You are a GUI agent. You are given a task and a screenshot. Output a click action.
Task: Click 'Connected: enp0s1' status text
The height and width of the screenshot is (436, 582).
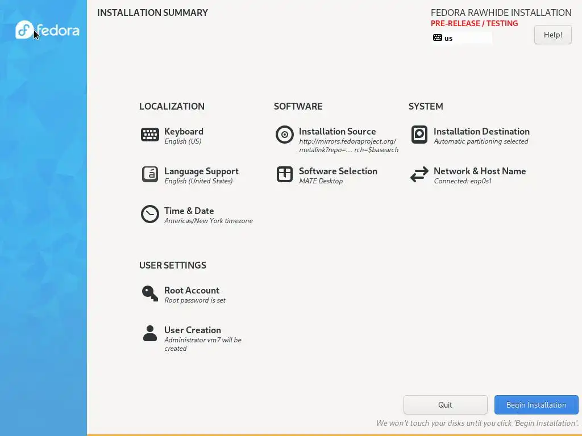tap(463, 181)
